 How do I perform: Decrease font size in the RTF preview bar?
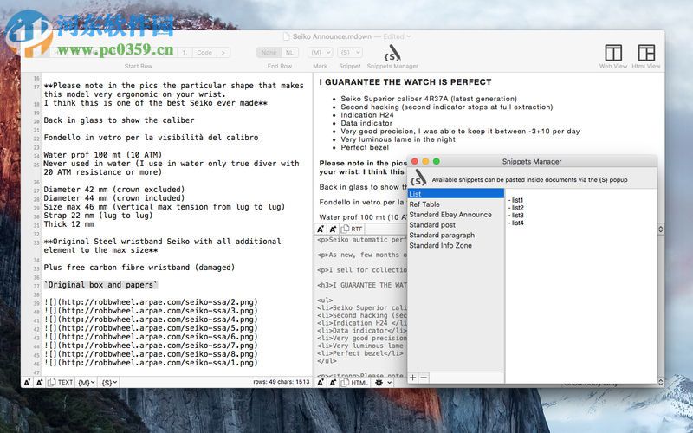321,229
